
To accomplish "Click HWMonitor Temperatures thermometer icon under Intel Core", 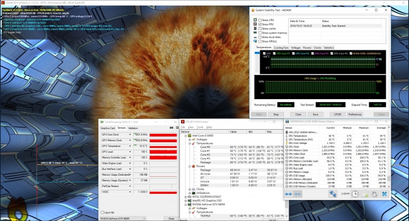I will tap(194, 143).
